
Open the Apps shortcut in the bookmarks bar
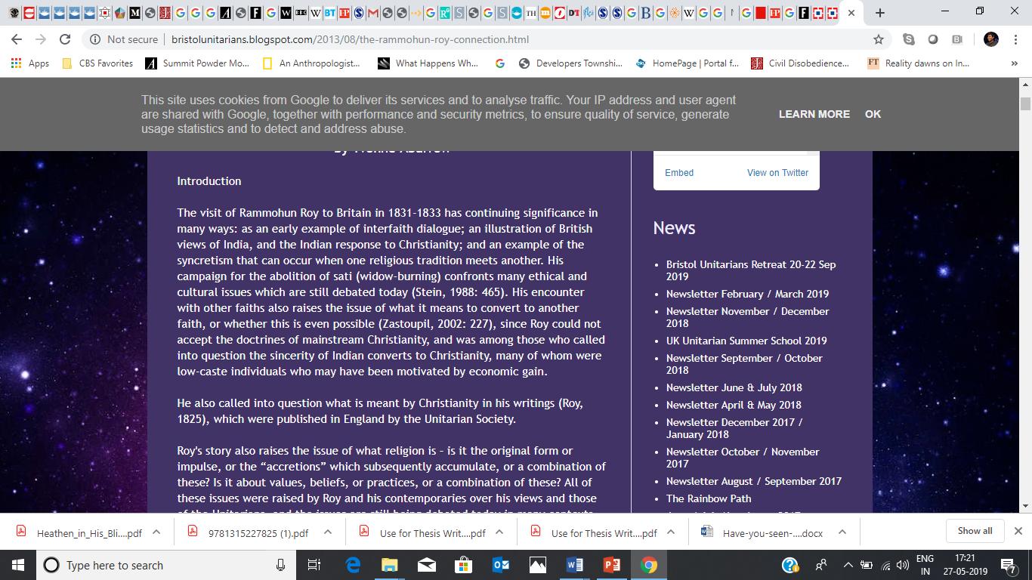[x=30, y=63]
